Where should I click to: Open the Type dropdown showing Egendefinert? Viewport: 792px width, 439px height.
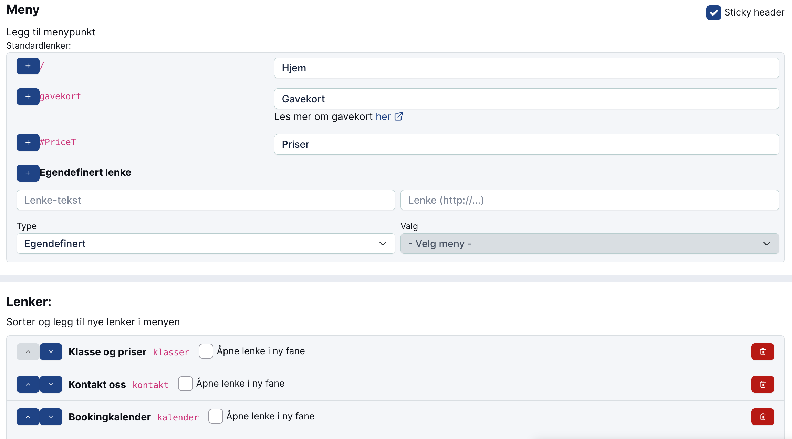(206, 244)
